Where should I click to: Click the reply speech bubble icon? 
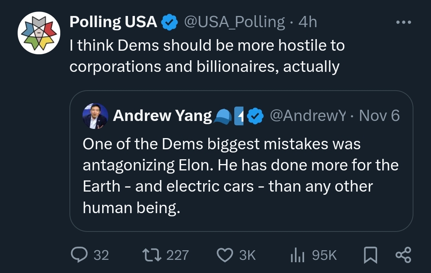pos(79,255)
